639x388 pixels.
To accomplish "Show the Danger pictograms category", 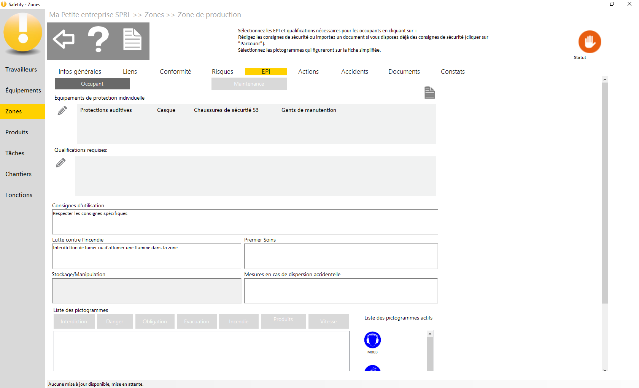I will coord(115,321).
